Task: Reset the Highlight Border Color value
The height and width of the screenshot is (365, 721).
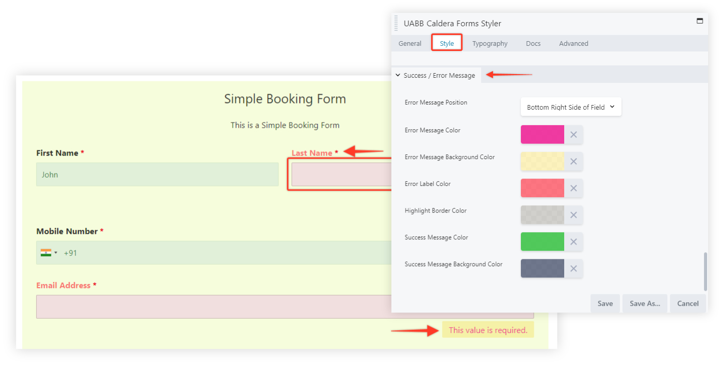Action: click(x=573, y=215)
